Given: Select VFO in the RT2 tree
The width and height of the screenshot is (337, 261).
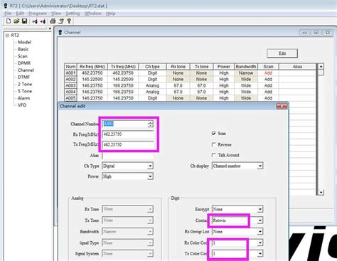Looking at the screenshot, I should coord(22,105).
